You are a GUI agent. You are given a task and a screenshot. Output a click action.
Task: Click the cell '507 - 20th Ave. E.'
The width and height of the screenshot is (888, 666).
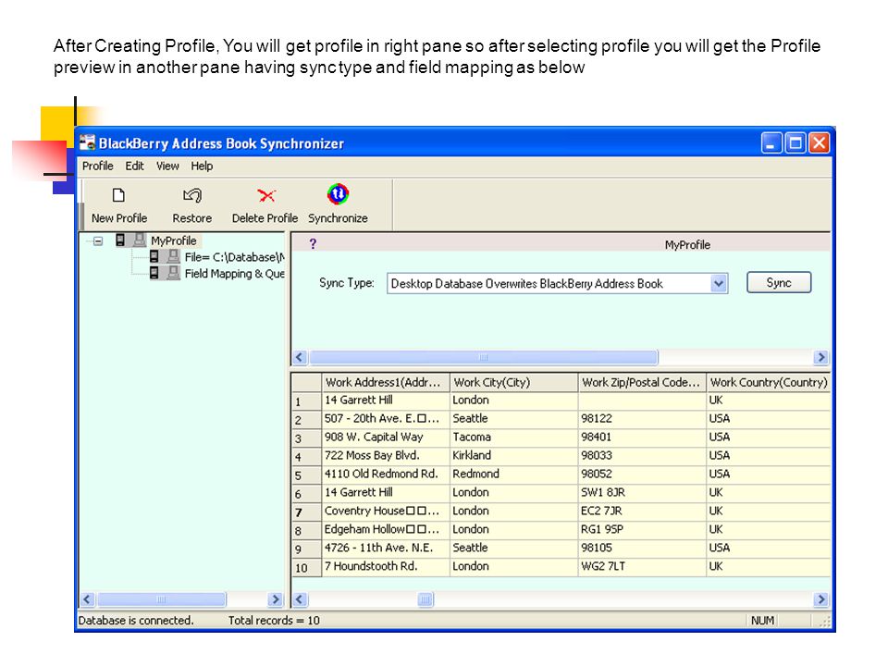pos(386,418)
